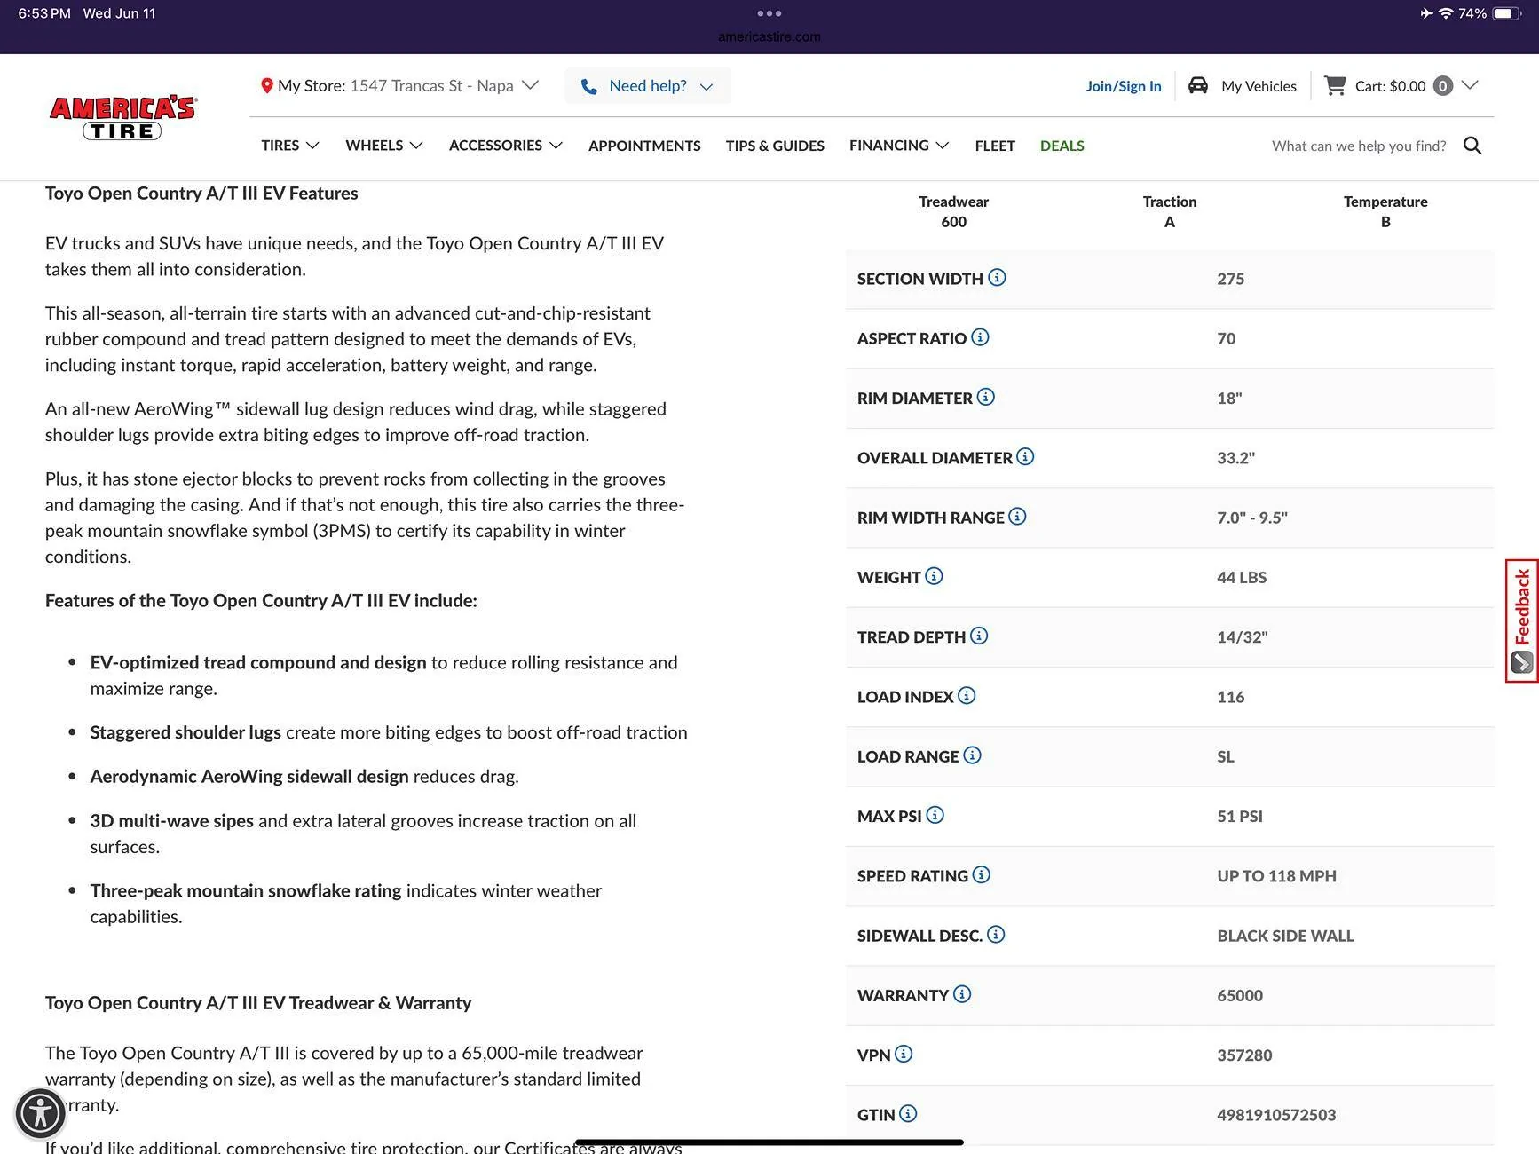Show info for Speed Rating
The height and width of the screenshot is (1154, 1539).
tap(981, 875)
